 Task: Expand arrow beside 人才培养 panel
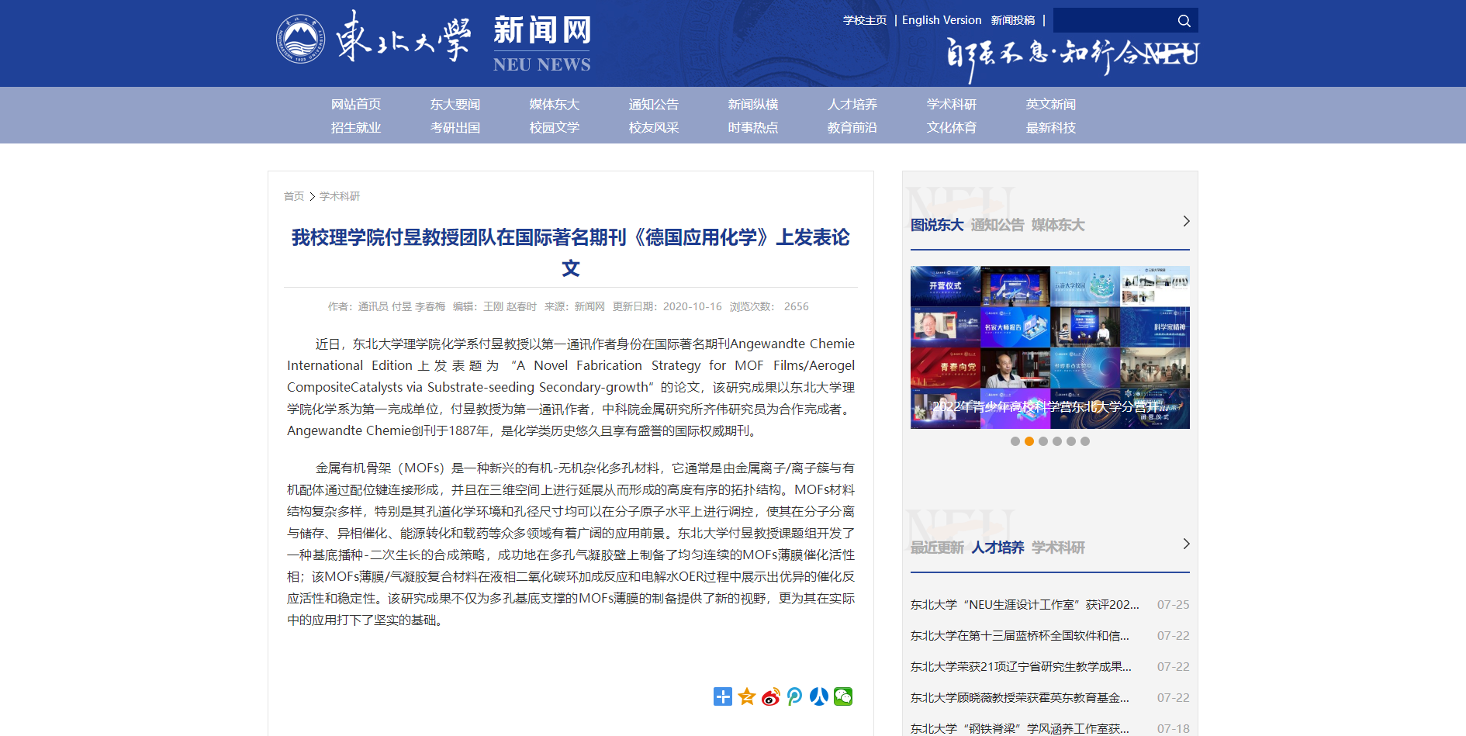click(1186, 544)
